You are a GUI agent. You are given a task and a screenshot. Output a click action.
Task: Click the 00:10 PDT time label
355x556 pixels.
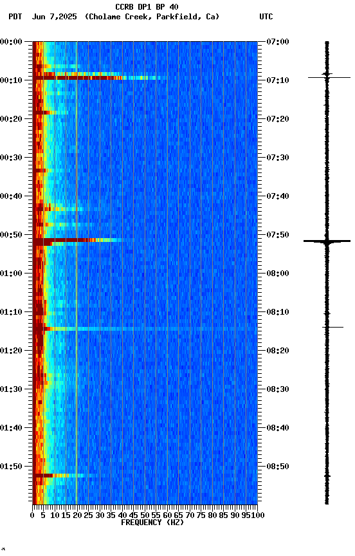[x=11, y=80]
